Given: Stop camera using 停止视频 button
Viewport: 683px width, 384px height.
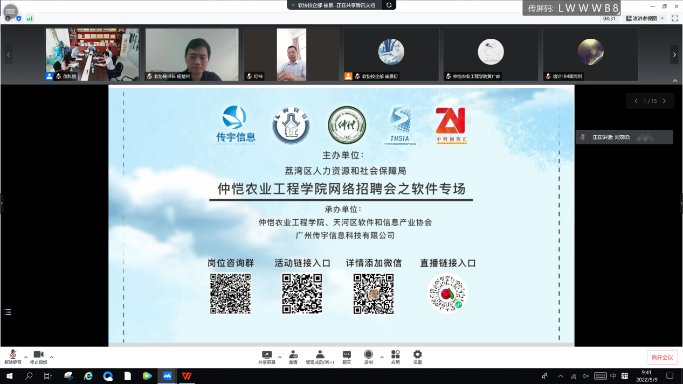Looking at the screenshot, I should pos(38,357).
